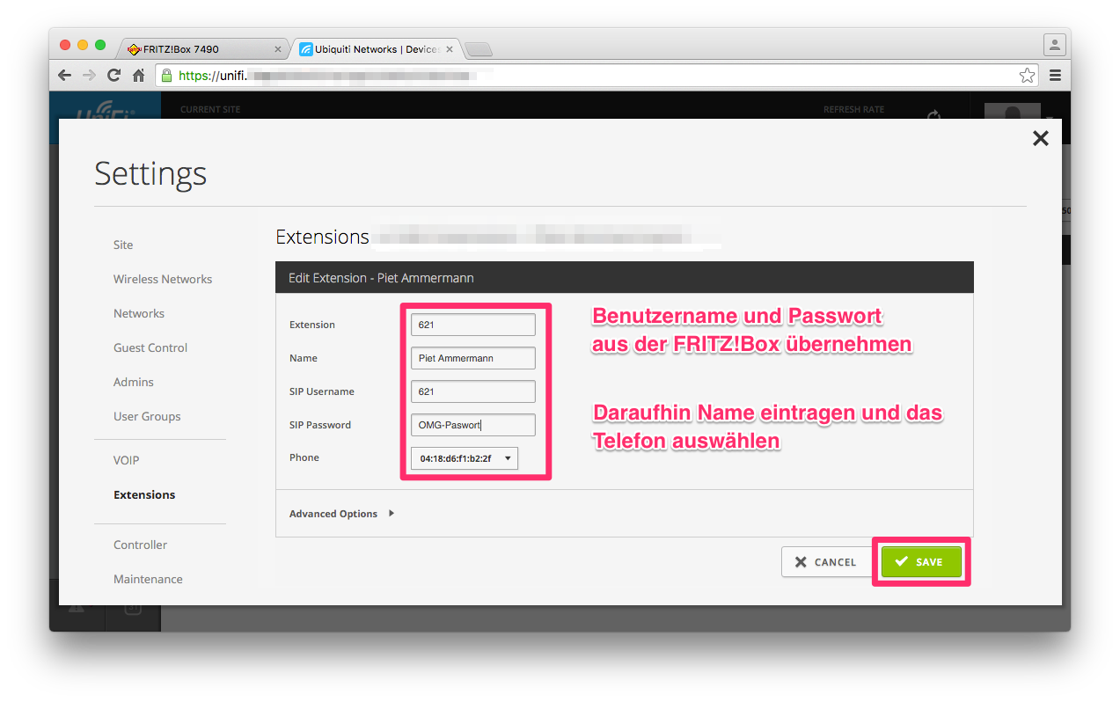Click the SIP Password input field
1120x702 pixels.
(x=472, y=425)
